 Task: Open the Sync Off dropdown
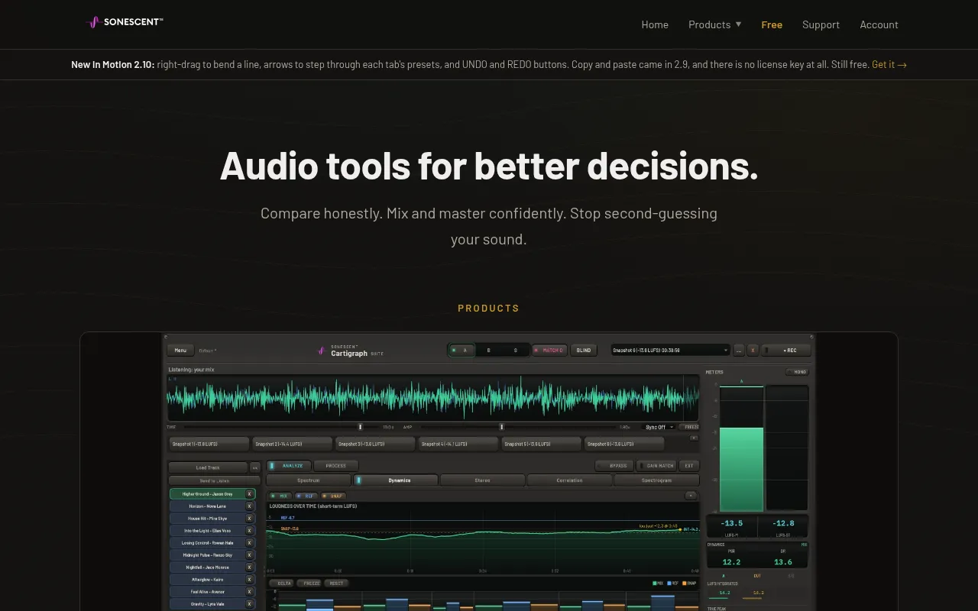click(x=659, y=427)
